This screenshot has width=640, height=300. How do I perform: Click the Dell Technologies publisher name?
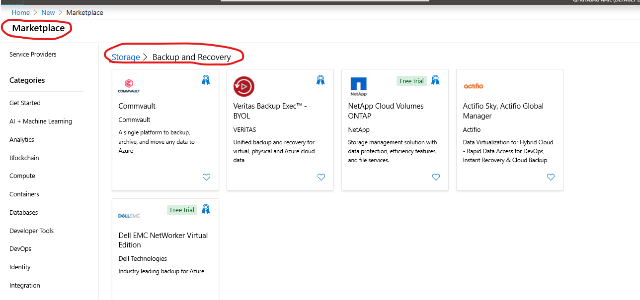143,259
